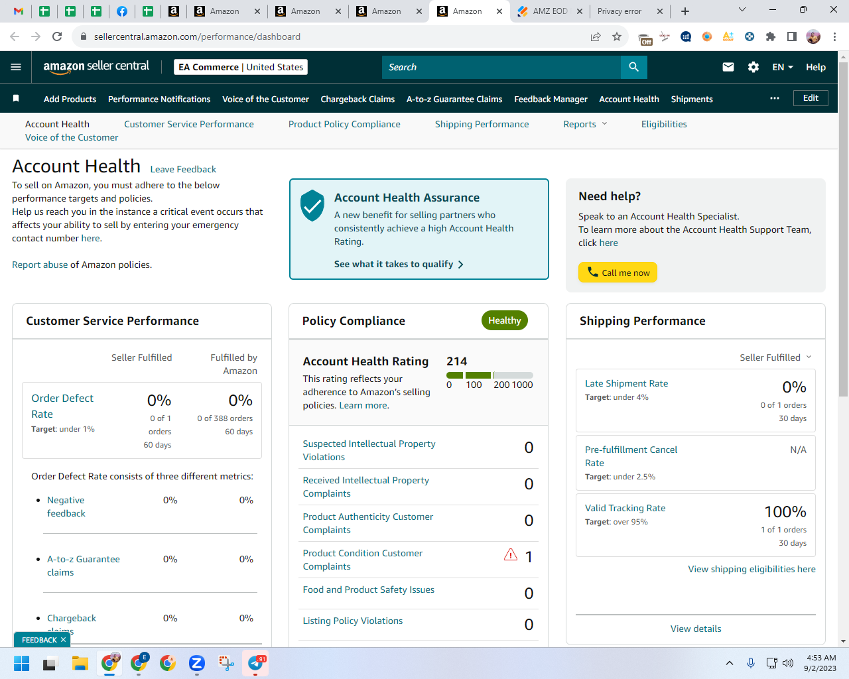Click the Help link in header
Image resolution: width=849 pixels, height=679 pixels.
[816, 67]
